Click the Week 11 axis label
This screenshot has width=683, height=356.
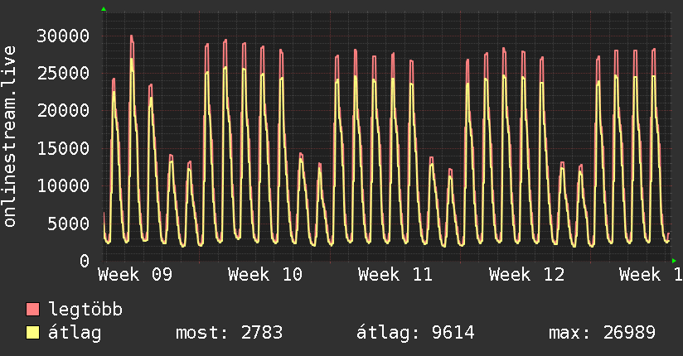click(x=395, y=275)
